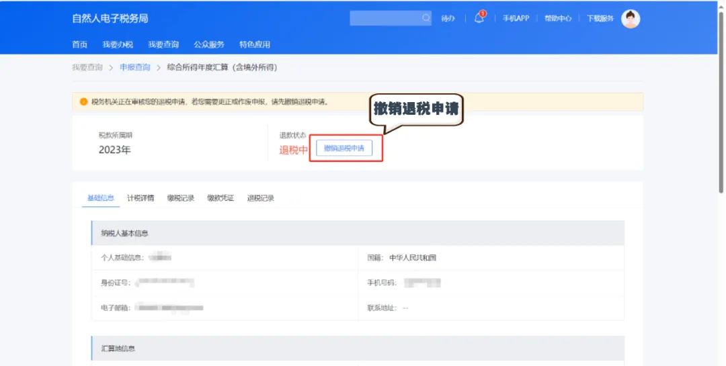The width and height of the screenshot is (726, 366).
Task: Click the orange warning icon in notice banner
Action: click(83, 102)
